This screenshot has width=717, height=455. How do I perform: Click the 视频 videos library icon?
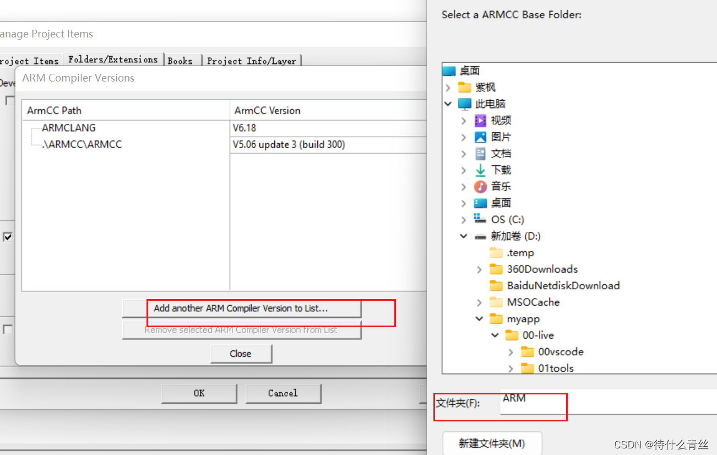point(481,120)
